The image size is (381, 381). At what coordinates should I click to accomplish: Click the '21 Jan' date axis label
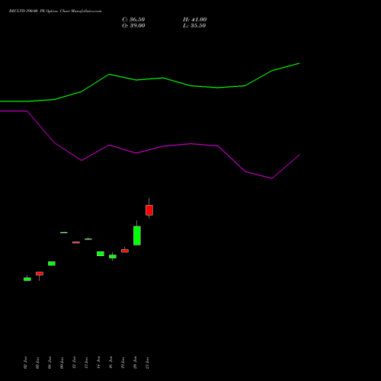coord(147,363)
